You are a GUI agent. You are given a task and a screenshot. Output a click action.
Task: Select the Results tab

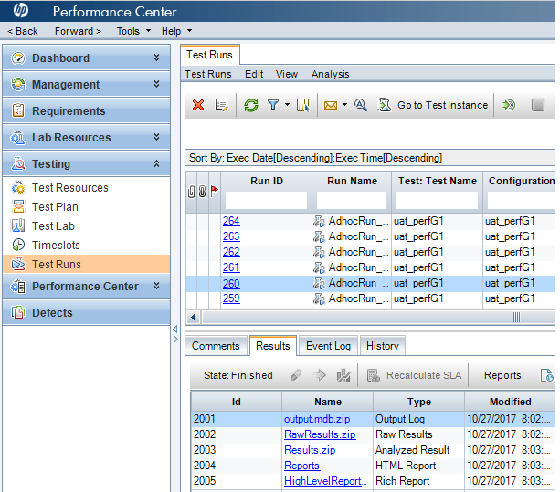[273, 346]
